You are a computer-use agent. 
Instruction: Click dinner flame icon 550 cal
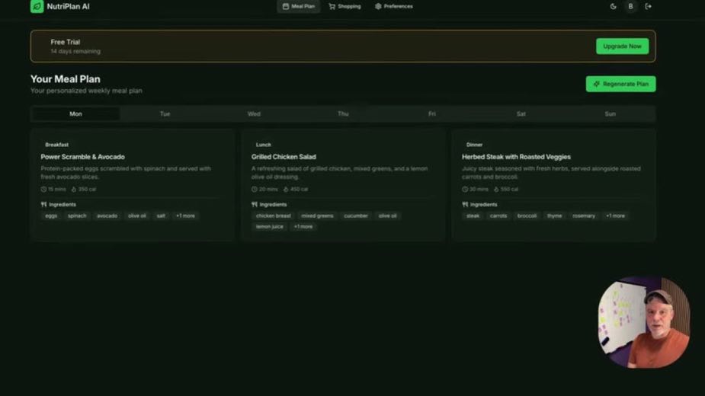(496, 189)
